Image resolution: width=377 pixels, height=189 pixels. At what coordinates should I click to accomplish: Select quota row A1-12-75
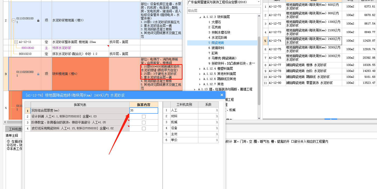pyautogui.click(x=319, y=49)
